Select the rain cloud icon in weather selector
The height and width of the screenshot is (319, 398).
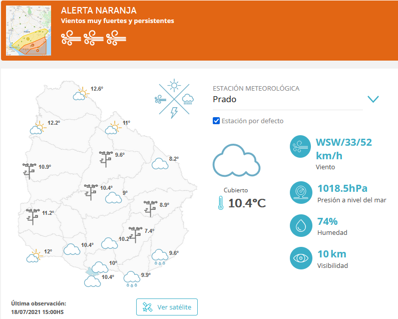coord(188,99)
